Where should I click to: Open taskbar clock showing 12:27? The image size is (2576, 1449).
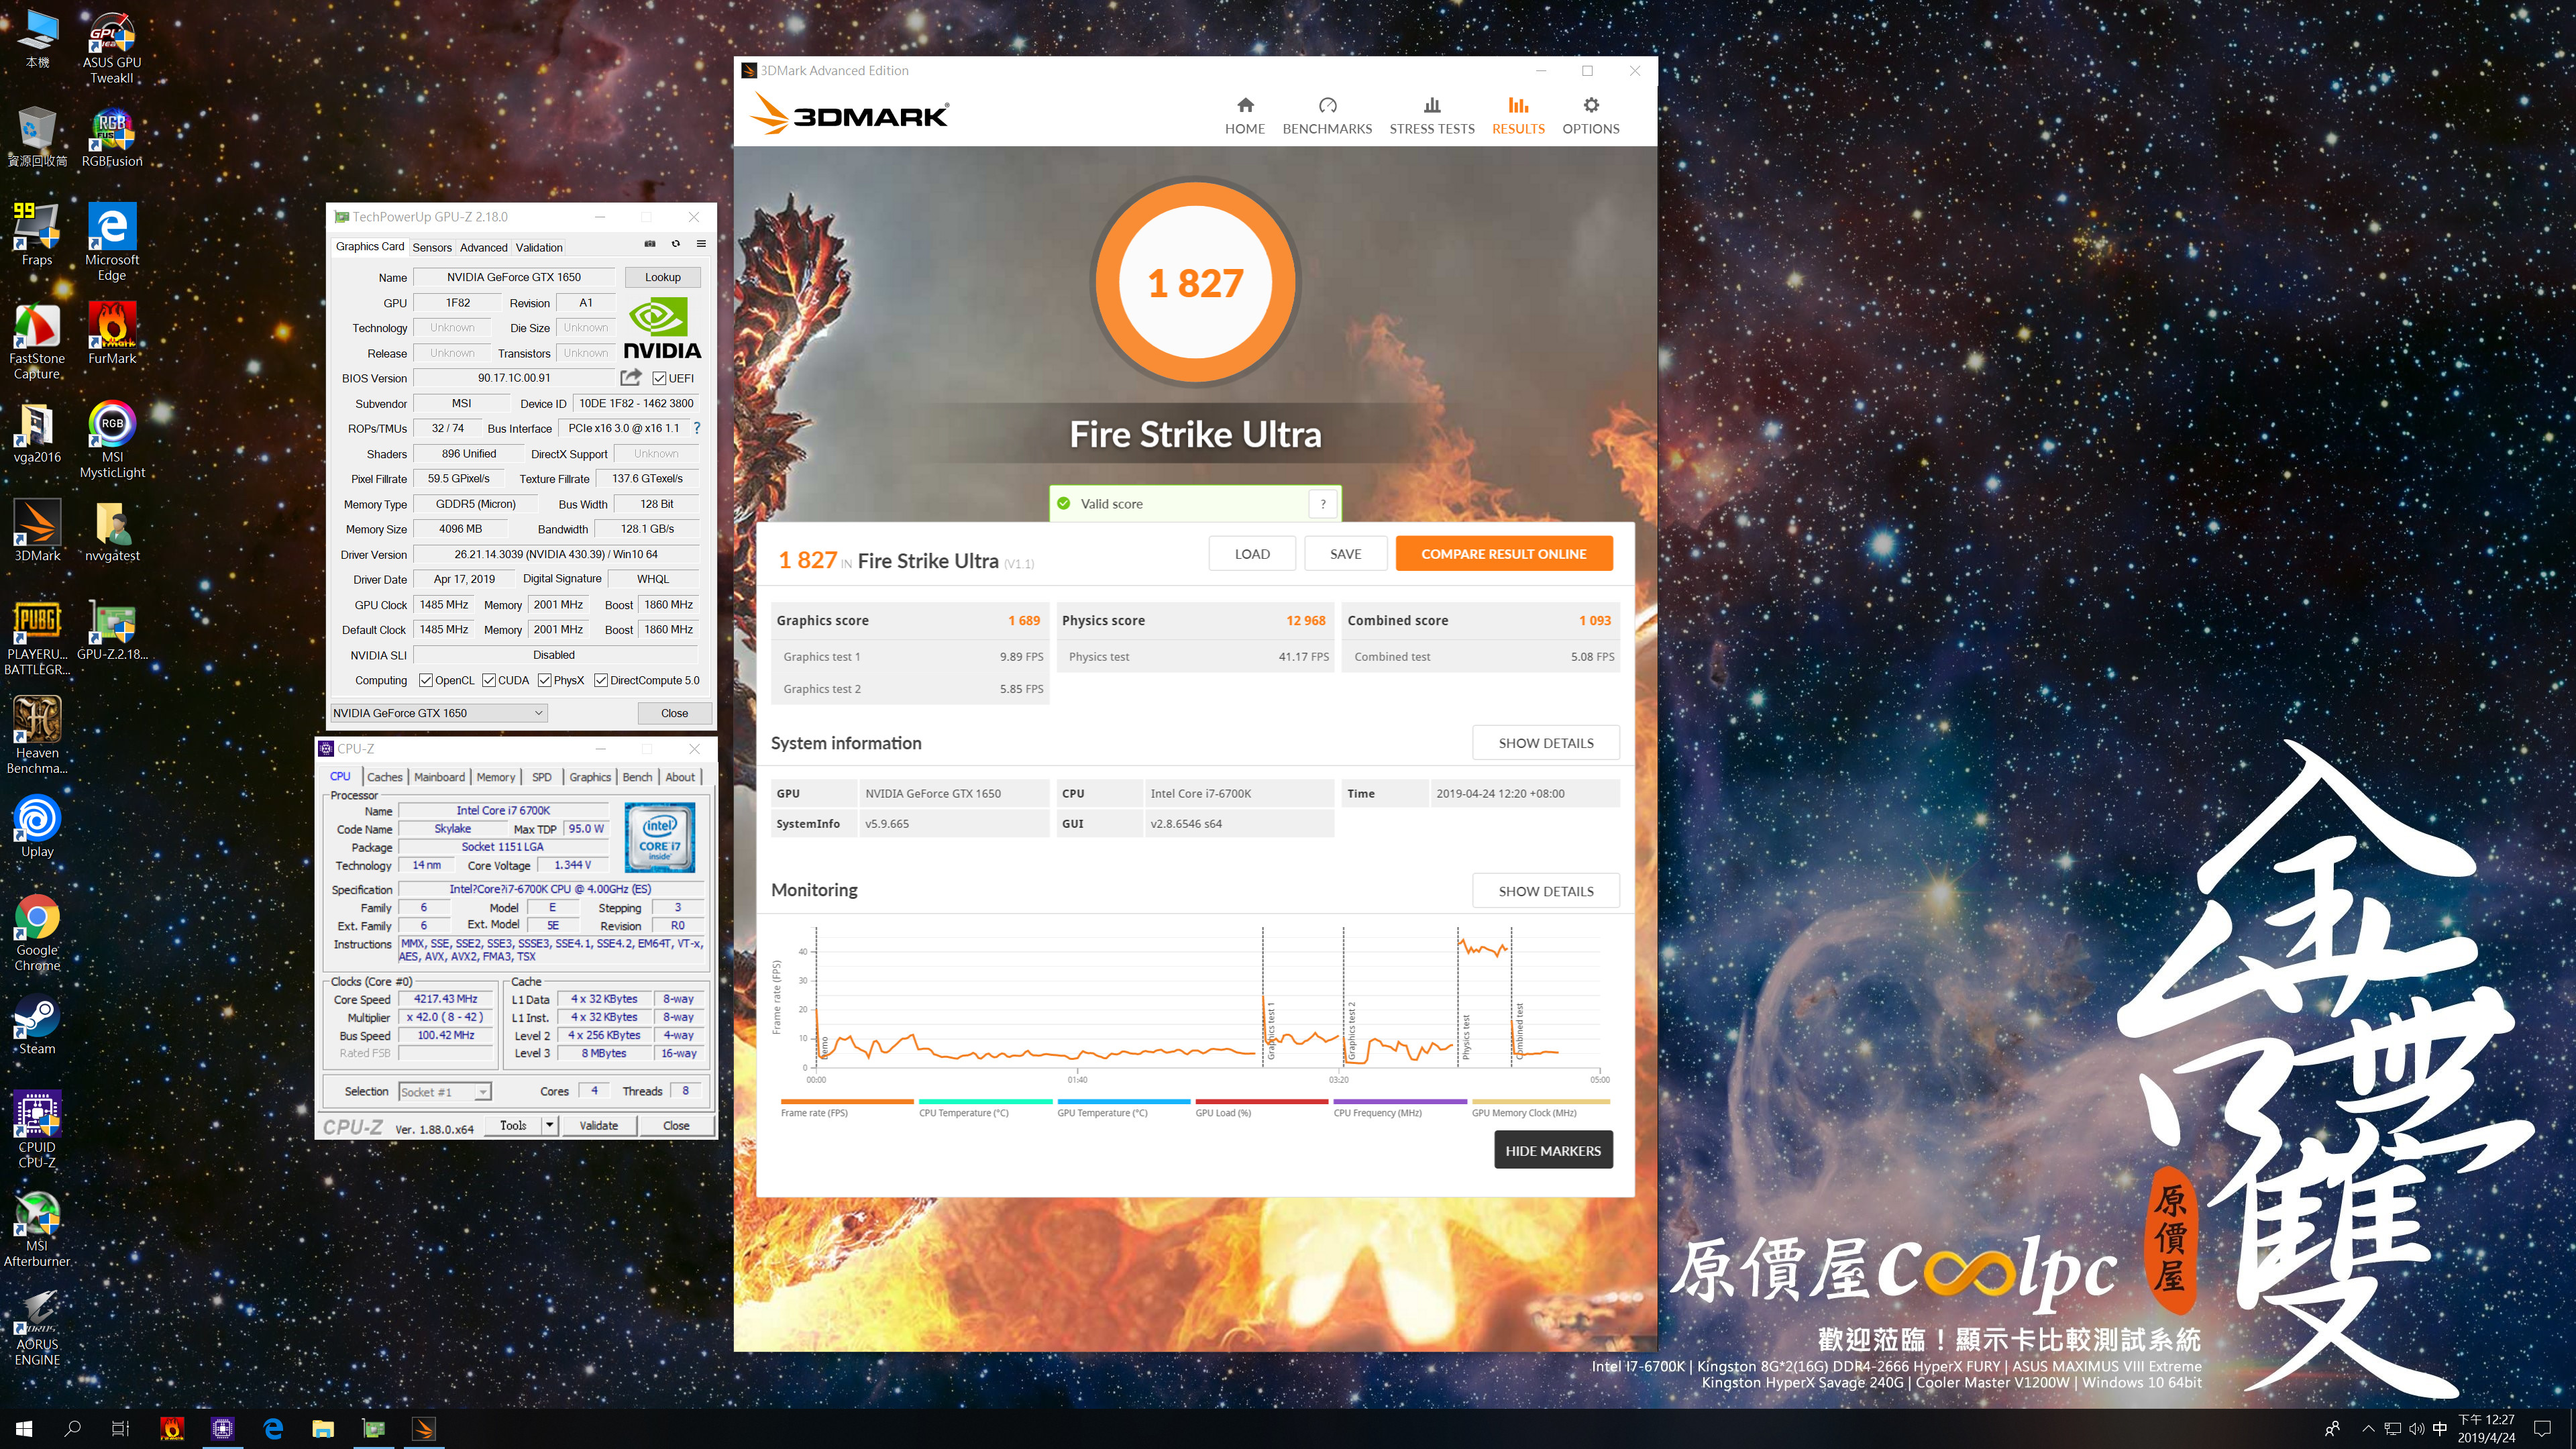(2486, 1429)
